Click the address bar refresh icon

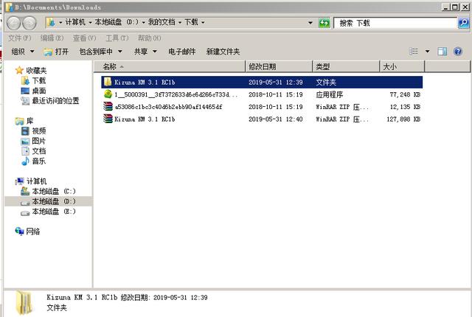tap(324, 23)
